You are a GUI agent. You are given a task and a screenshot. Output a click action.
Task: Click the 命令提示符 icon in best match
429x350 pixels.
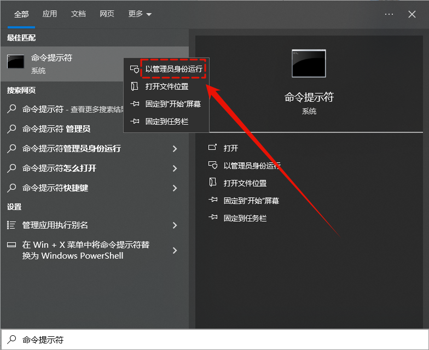tap(15, 61)
